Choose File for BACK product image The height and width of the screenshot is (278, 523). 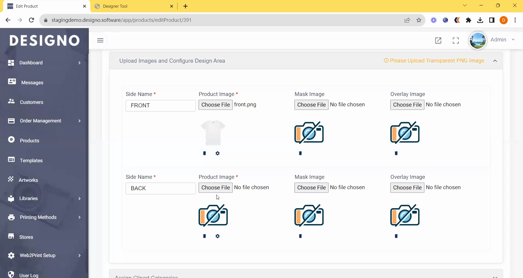click(215, 188)
